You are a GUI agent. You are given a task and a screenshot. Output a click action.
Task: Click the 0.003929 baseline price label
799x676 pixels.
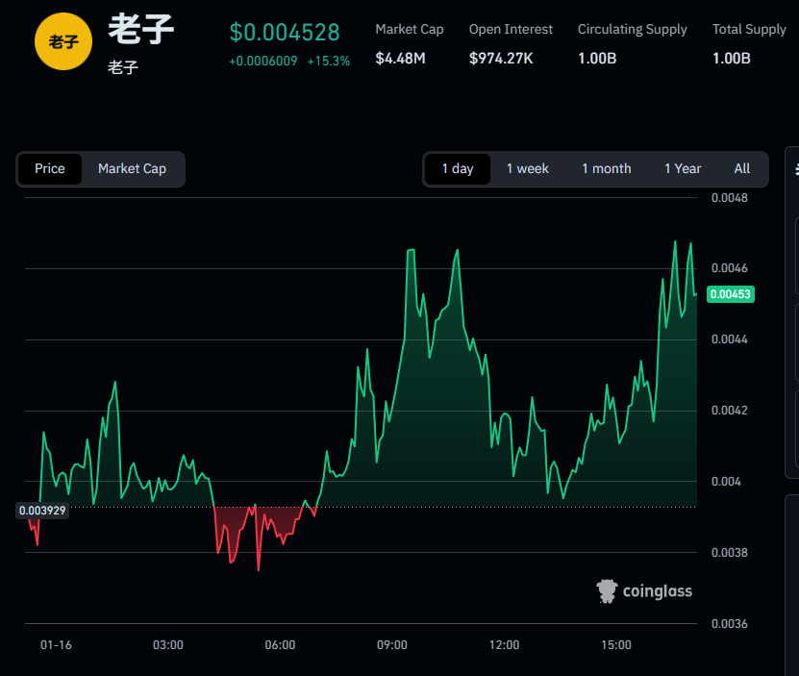[41, 511]
